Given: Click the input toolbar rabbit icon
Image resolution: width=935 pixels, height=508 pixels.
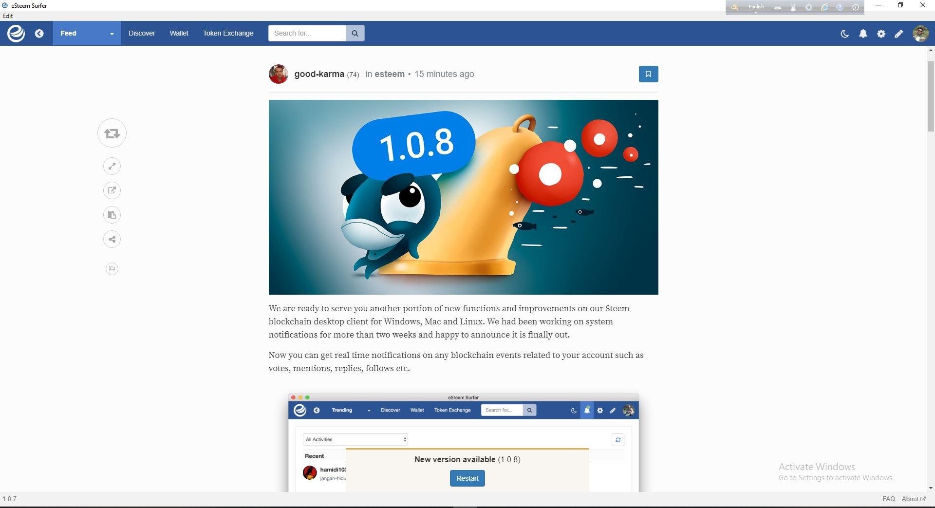Looking at the screenshot, I should point(793,7).
